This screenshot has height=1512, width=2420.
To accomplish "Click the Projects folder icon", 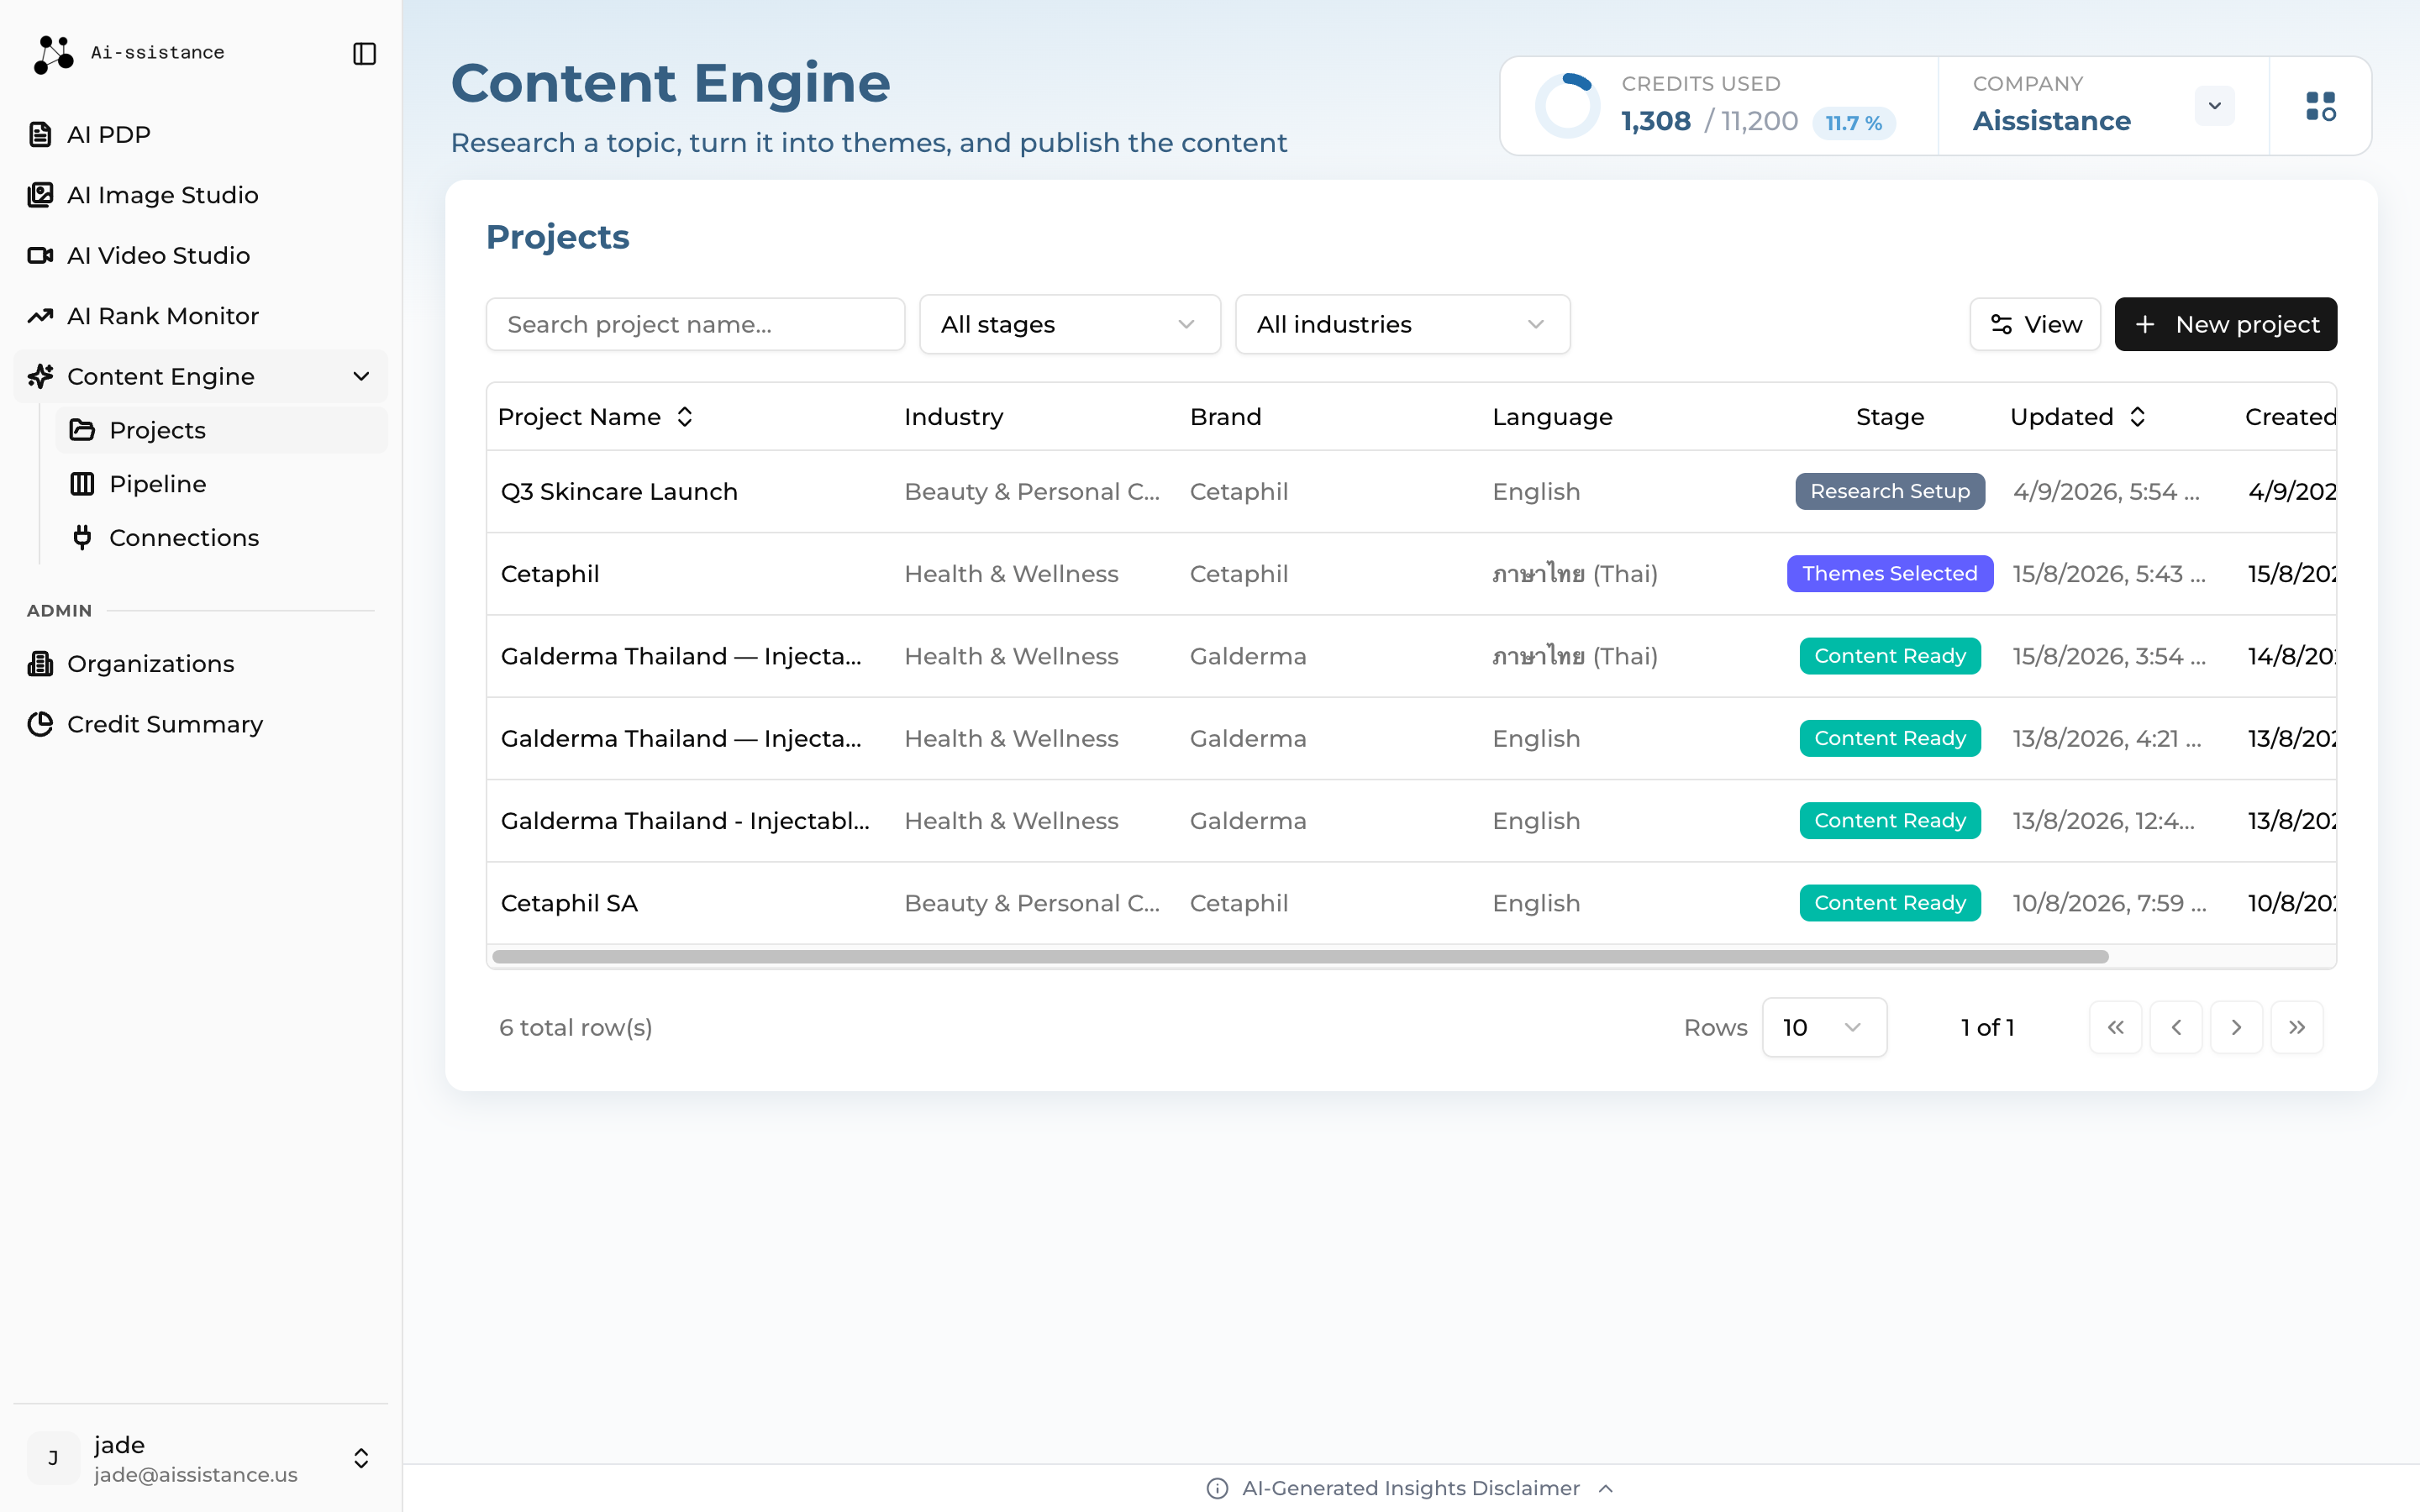I will (x=82, y=430).
